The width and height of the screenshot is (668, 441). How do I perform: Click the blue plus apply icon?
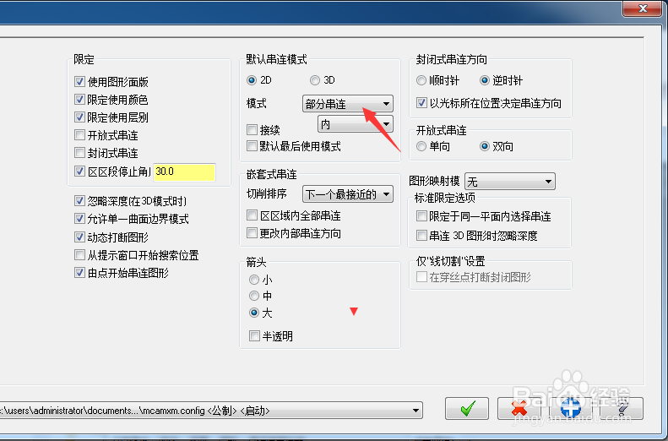(x=570, y=409)
